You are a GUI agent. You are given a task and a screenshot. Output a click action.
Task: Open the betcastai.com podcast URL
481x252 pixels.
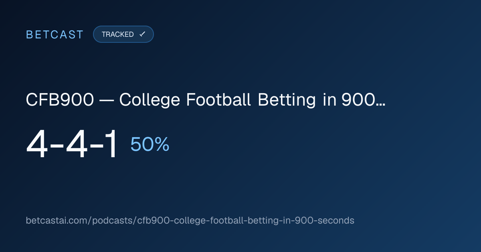[190, 220]
